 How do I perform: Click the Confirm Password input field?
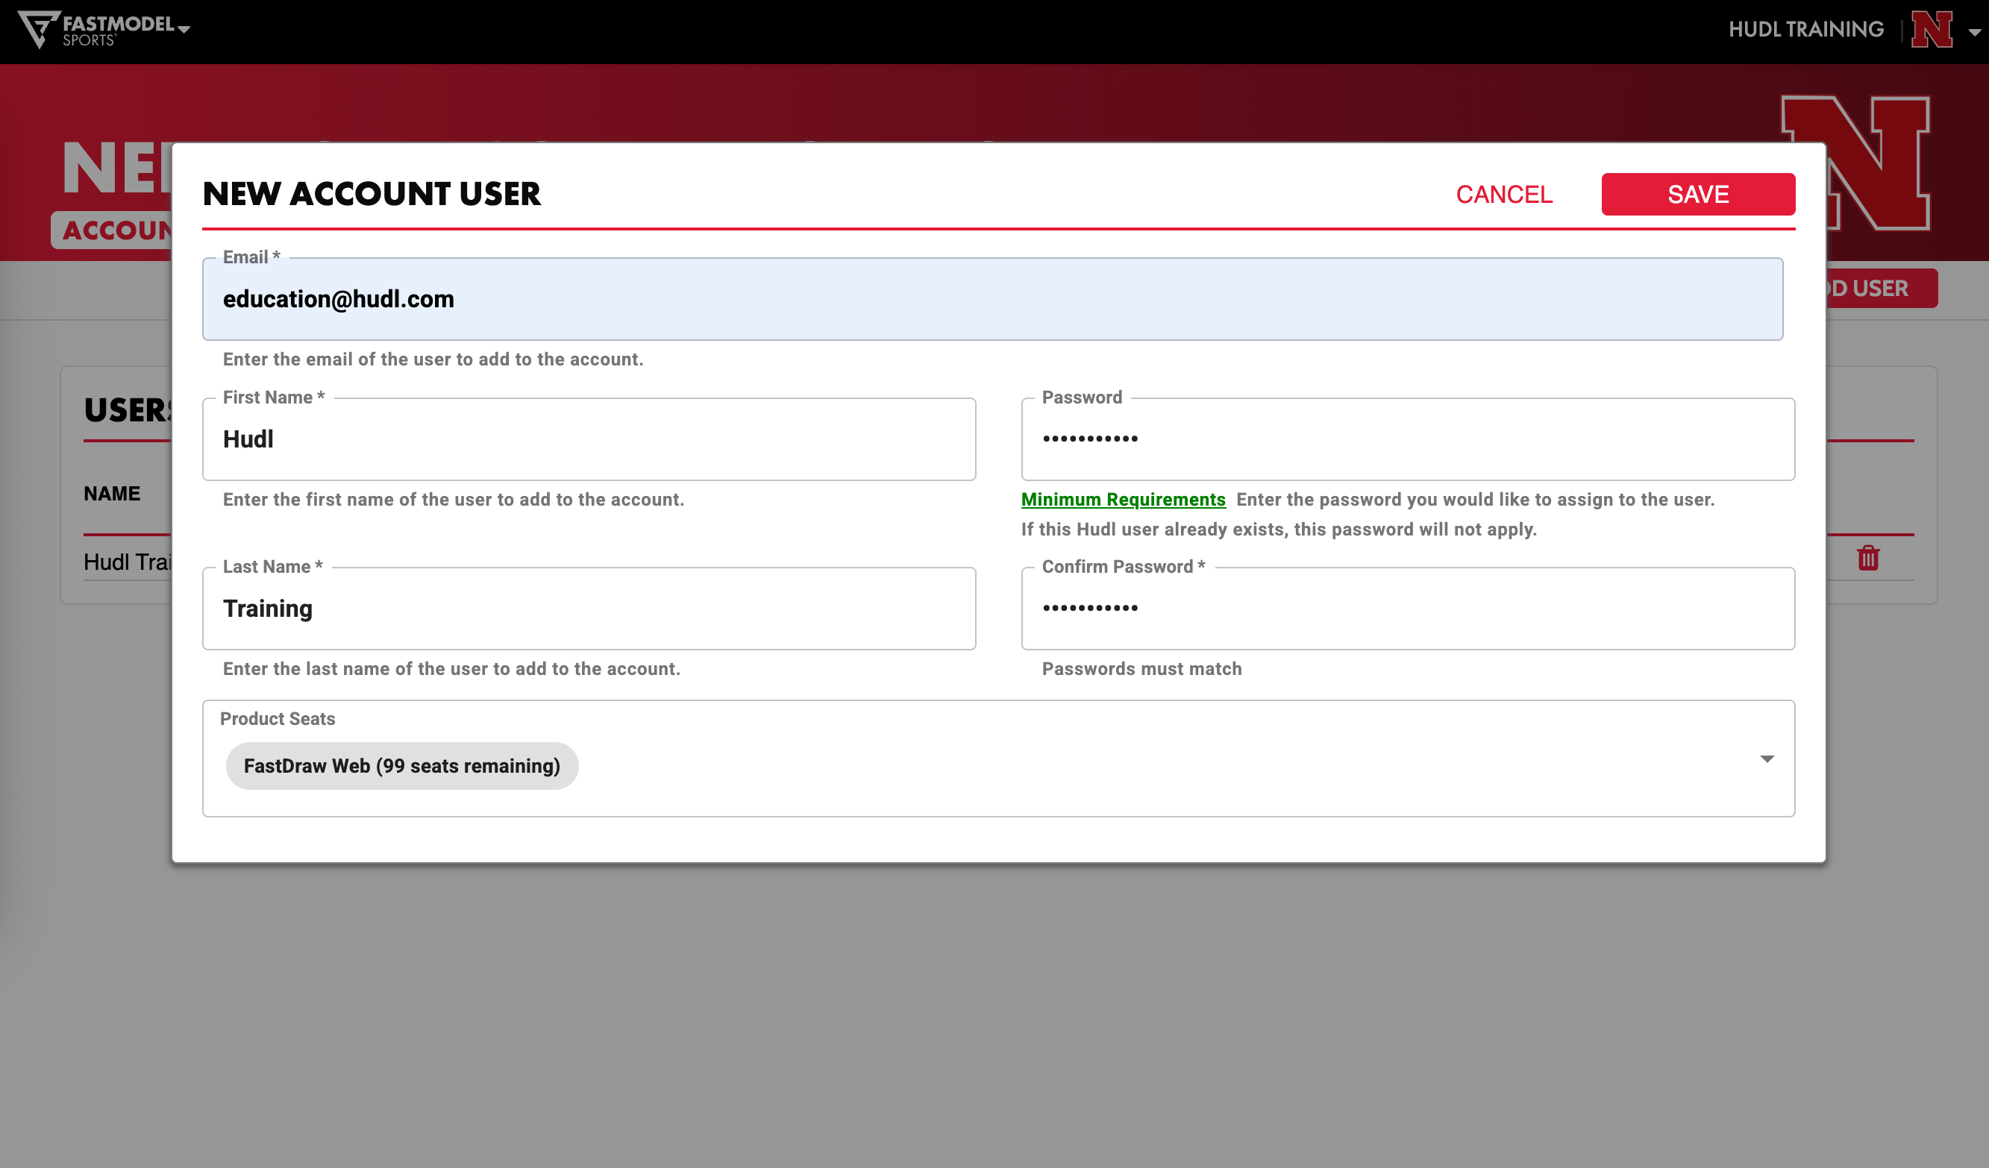tap(1408, 609)
